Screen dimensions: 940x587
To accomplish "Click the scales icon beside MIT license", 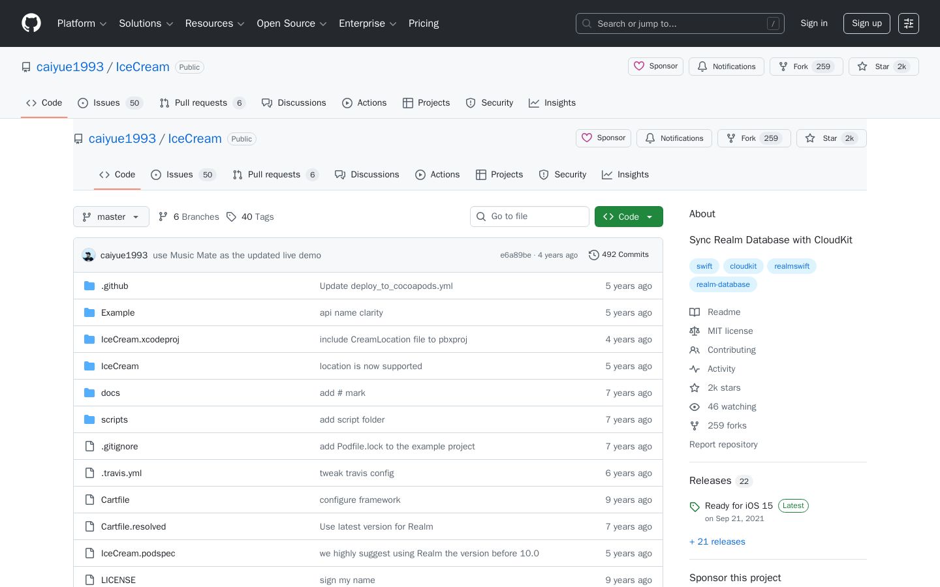I will coord(695,331).
